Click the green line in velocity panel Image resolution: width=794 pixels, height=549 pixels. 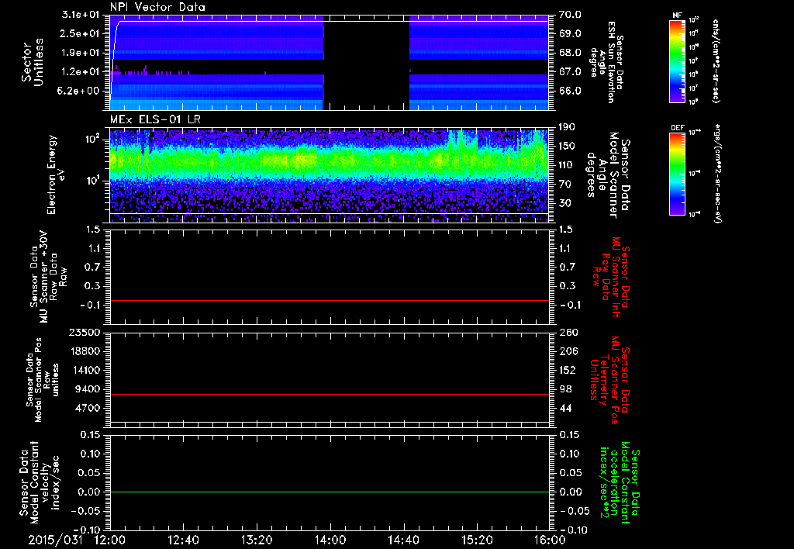(329, 492)
